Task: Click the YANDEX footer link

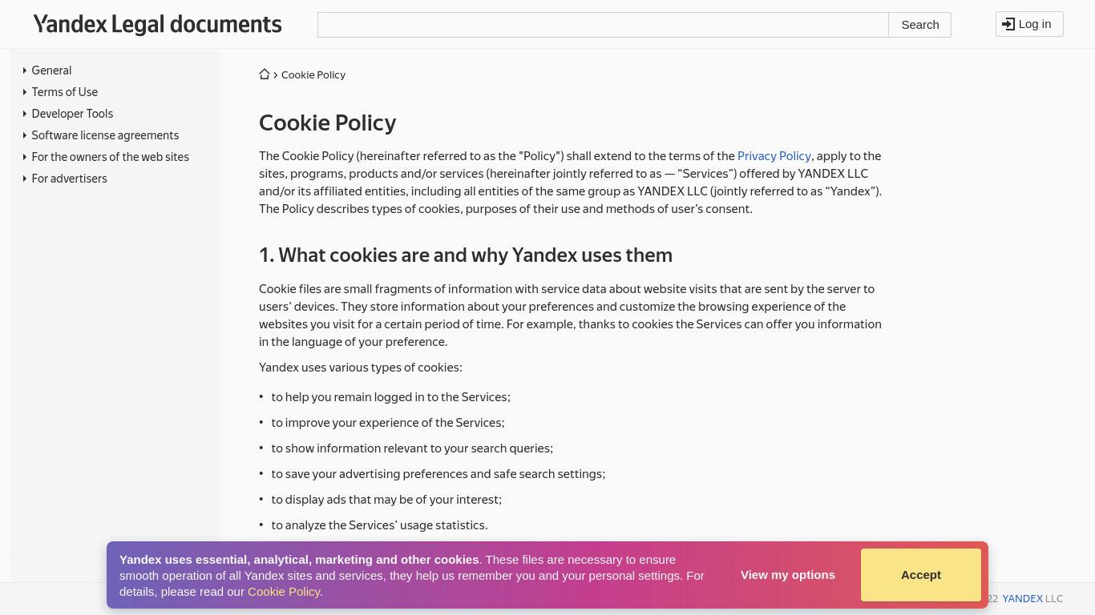Action: point(1022,598)
